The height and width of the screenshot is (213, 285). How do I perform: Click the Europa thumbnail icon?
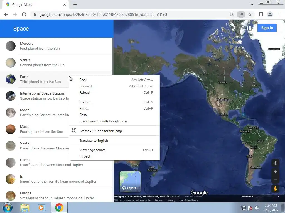(11, 196)
